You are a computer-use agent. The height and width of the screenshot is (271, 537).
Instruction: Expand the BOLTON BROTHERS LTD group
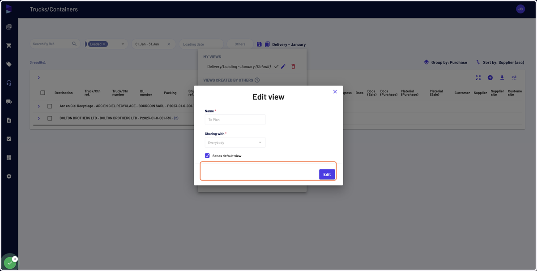click(x=39, y=118)
